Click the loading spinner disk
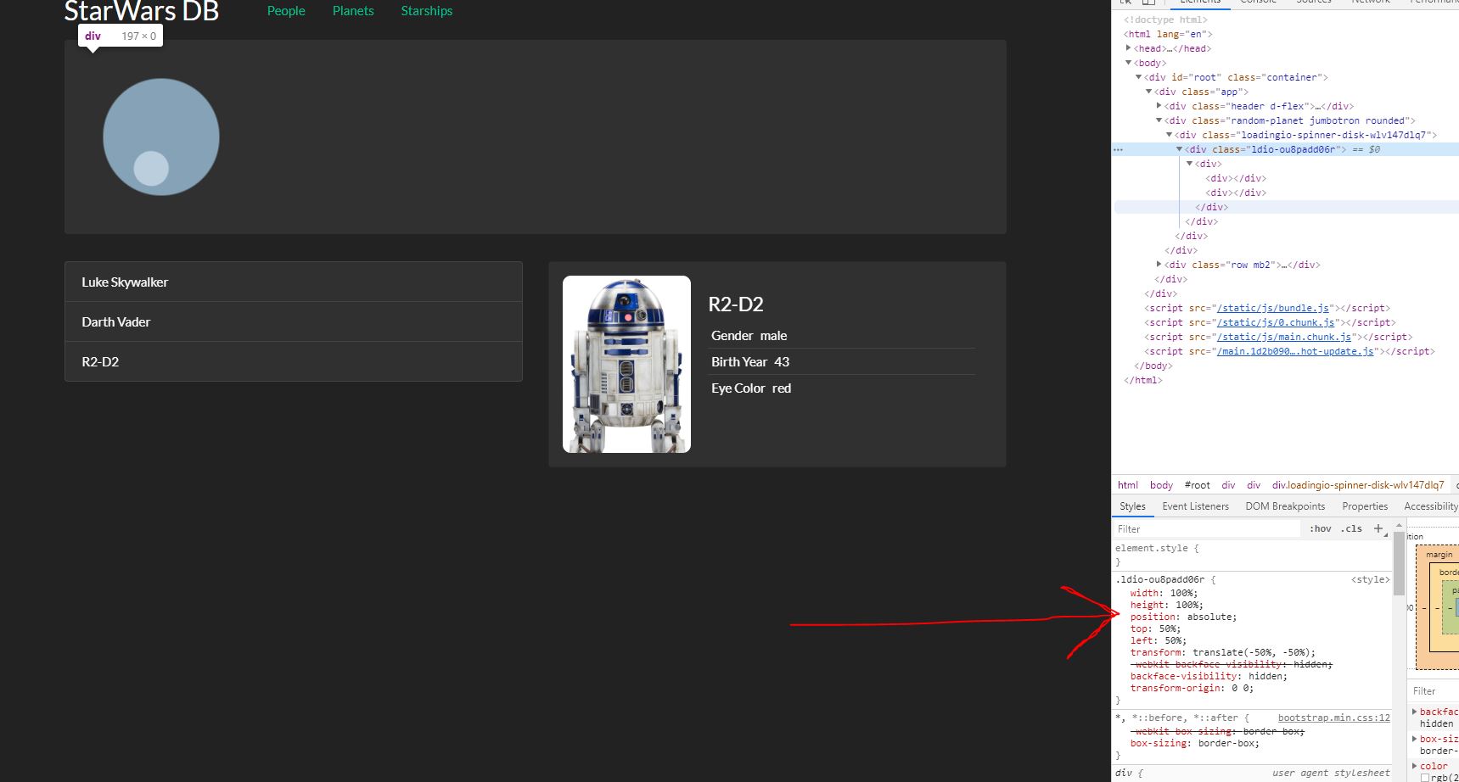This screenshot has height=782, width=1459. [161, 137]
